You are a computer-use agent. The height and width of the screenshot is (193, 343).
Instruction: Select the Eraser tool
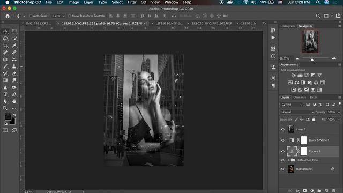pyautogui.click(x=14, y=73)
